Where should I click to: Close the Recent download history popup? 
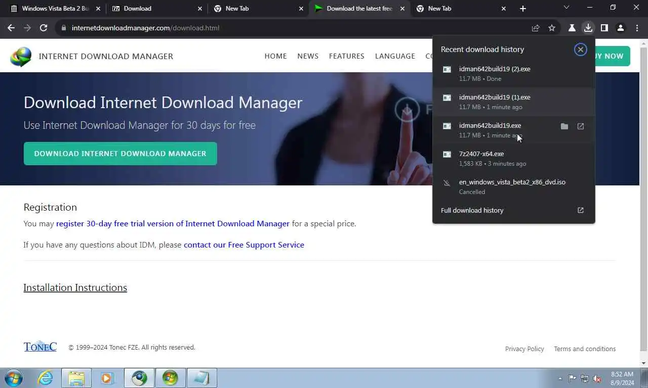pos(580,50)
